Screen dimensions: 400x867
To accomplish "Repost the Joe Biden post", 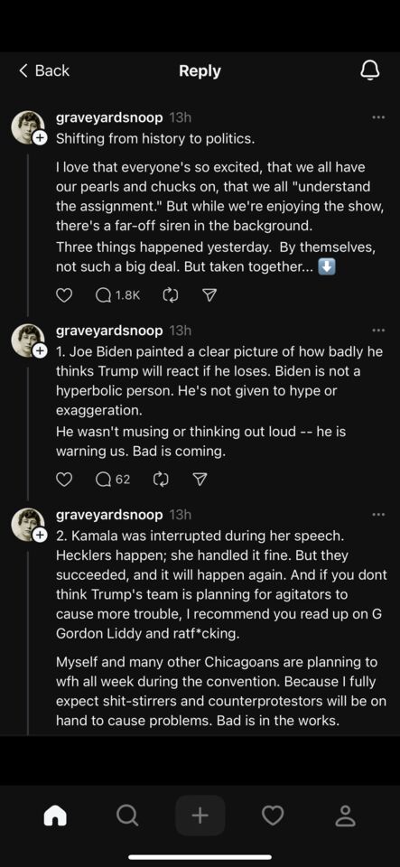I will tap(160, 480).
